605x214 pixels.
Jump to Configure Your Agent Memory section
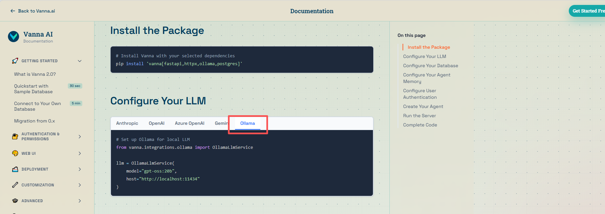tap(427, 78)
